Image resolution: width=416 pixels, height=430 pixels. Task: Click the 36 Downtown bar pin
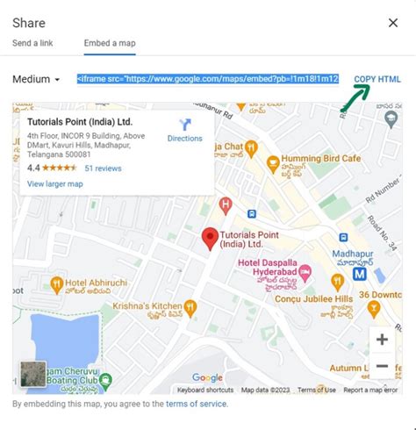[374, 310]
